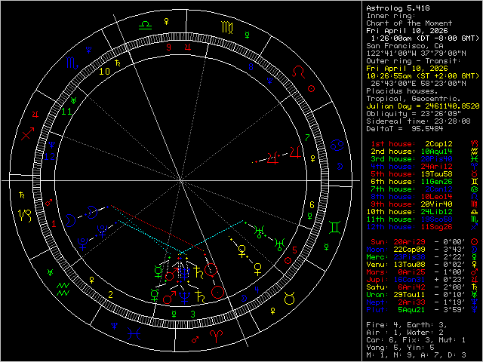Click the yellow Taurus glyph on the zodiac ring
This screenshot has width=483, height=362.
click(290, 298)
